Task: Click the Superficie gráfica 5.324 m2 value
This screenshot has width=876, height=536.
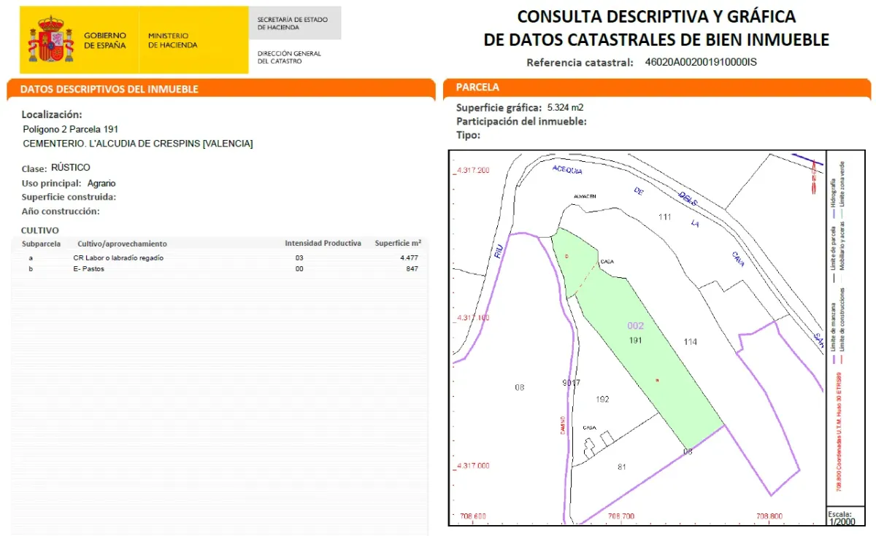Action: point(566,108)
